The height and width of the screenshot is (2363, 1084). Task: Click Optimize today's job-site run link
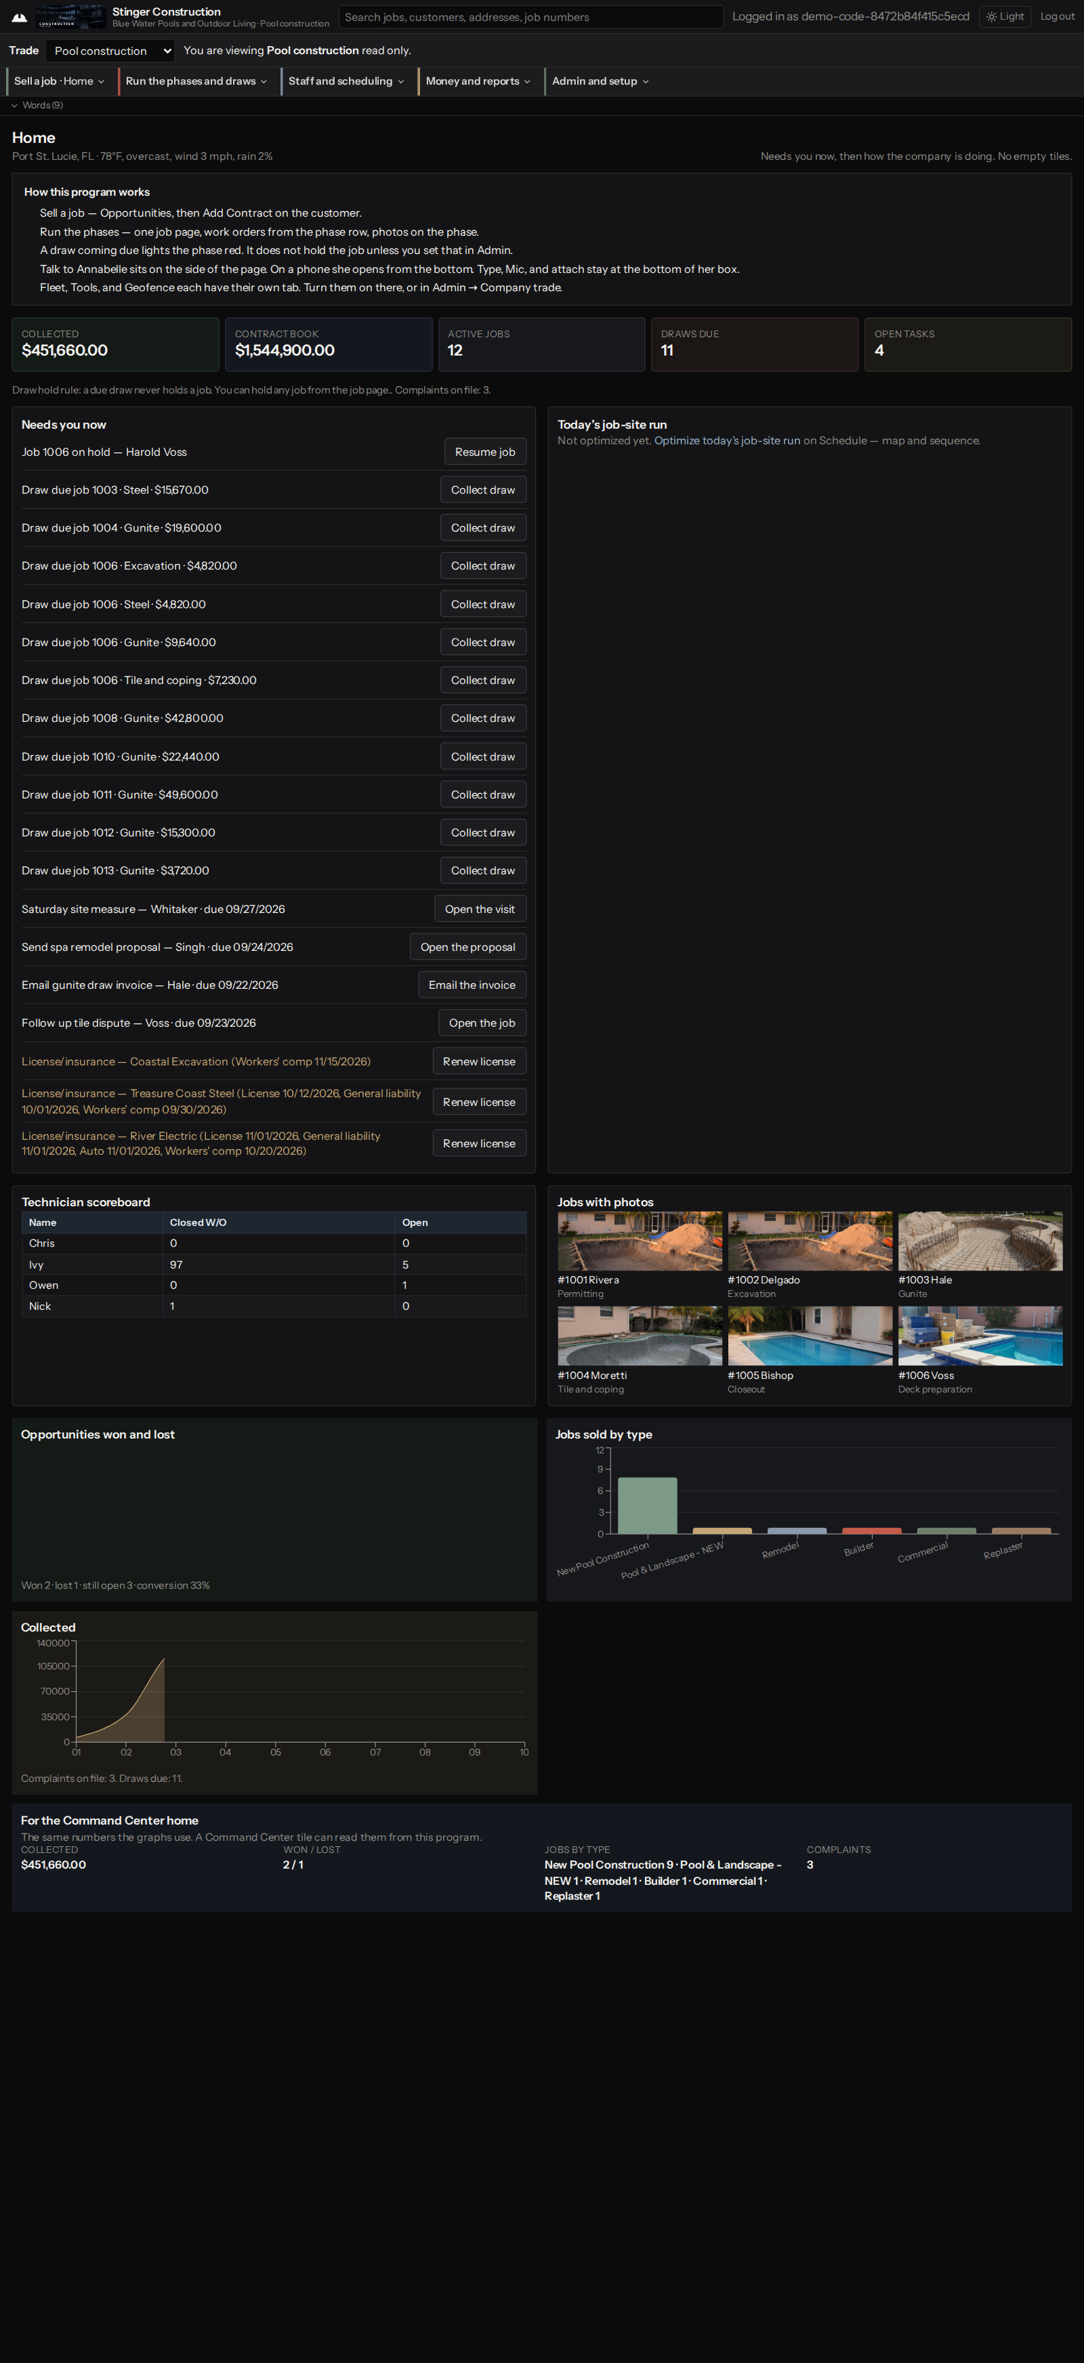coord(727,440)
